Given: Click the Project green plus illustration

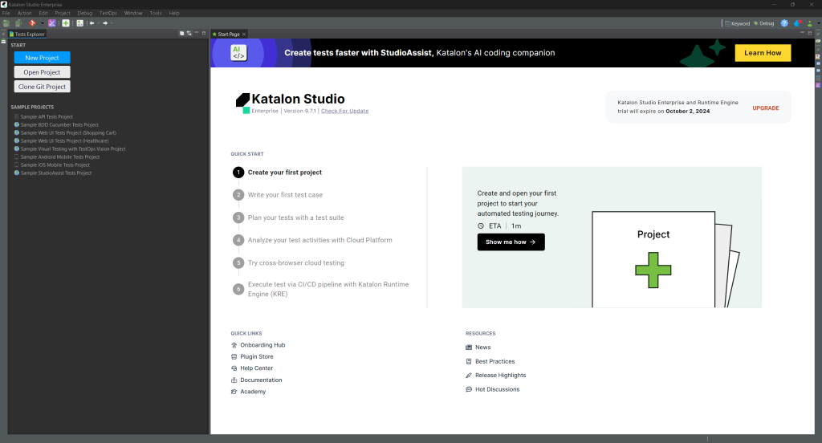Looking at the screenshot, I should tap(653, 270).
